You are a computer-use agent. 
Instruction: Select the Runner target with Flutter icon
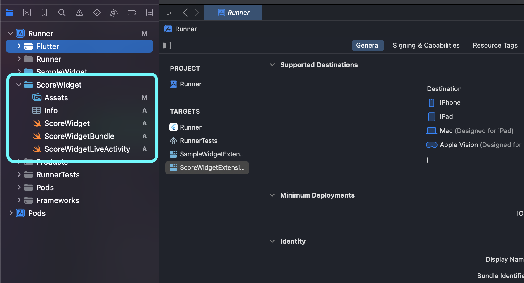(207, 127)
